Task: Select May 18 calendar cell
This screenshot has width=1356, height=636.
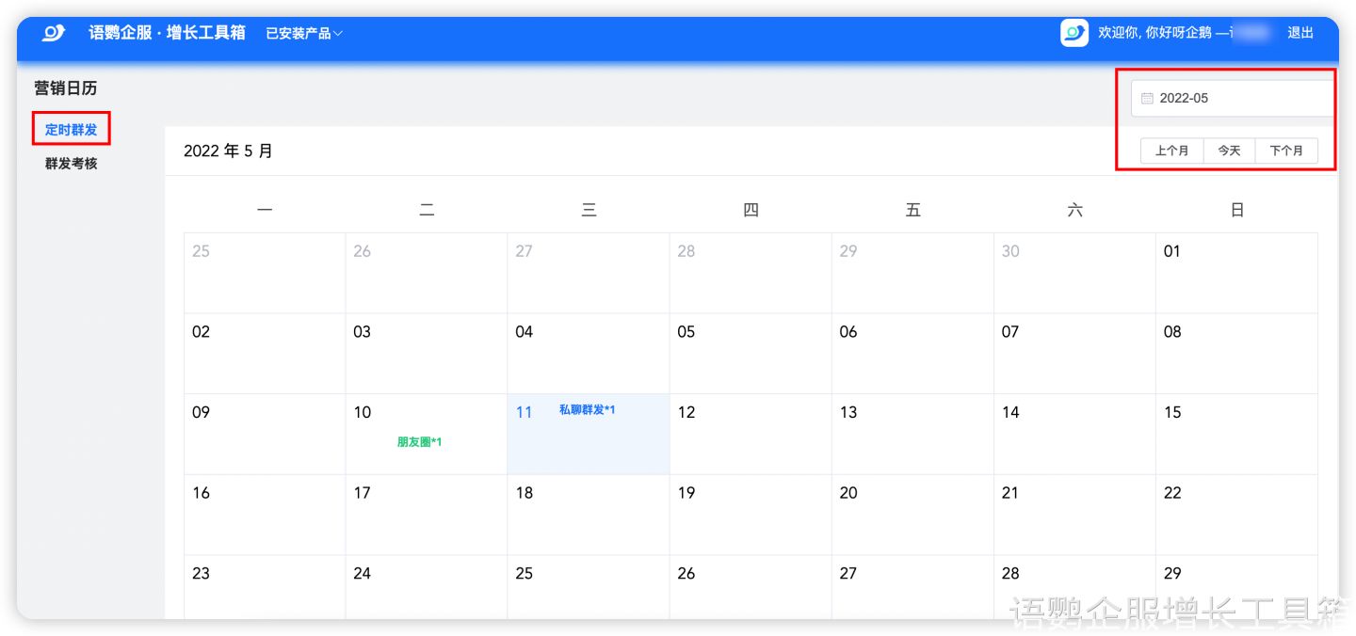Action: coord(588,515)
